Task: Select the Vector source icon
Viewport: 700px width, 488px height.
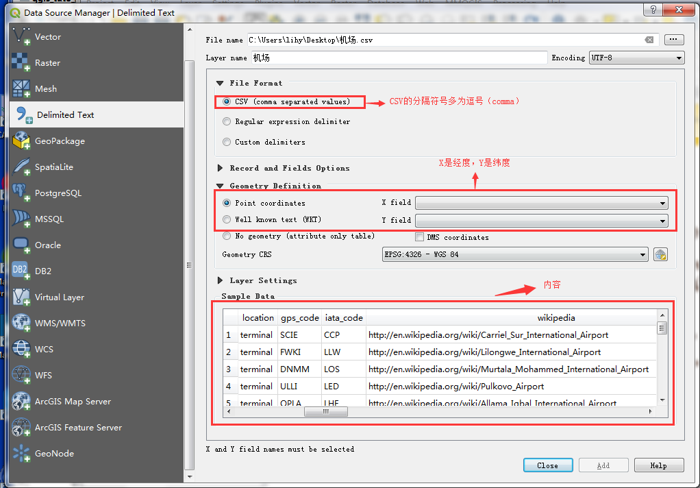Action: pyautogui.click(x=22, y=37)
